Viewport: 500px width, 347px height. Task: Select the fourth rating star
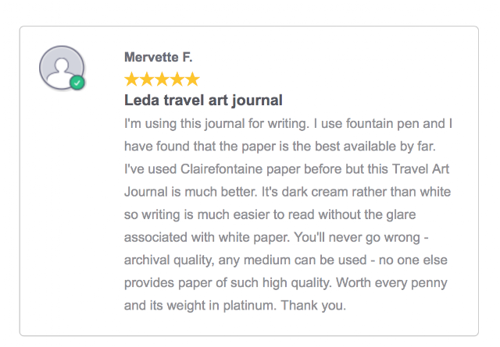(177, 80)
